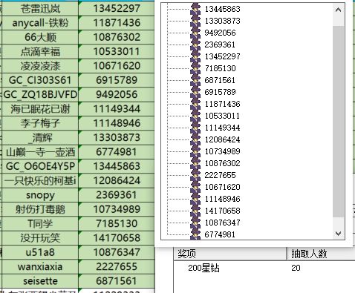Click the avatar icon beside 10533011 in list
This screenshot has height=293, width=355.
coord(195,116)
